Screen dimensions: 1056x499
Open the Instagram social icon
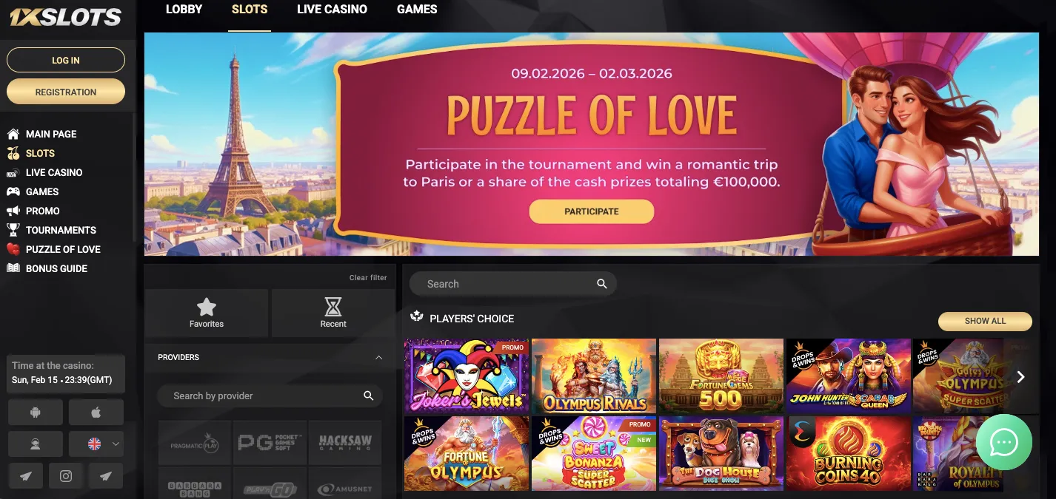[x=66, y=476]
